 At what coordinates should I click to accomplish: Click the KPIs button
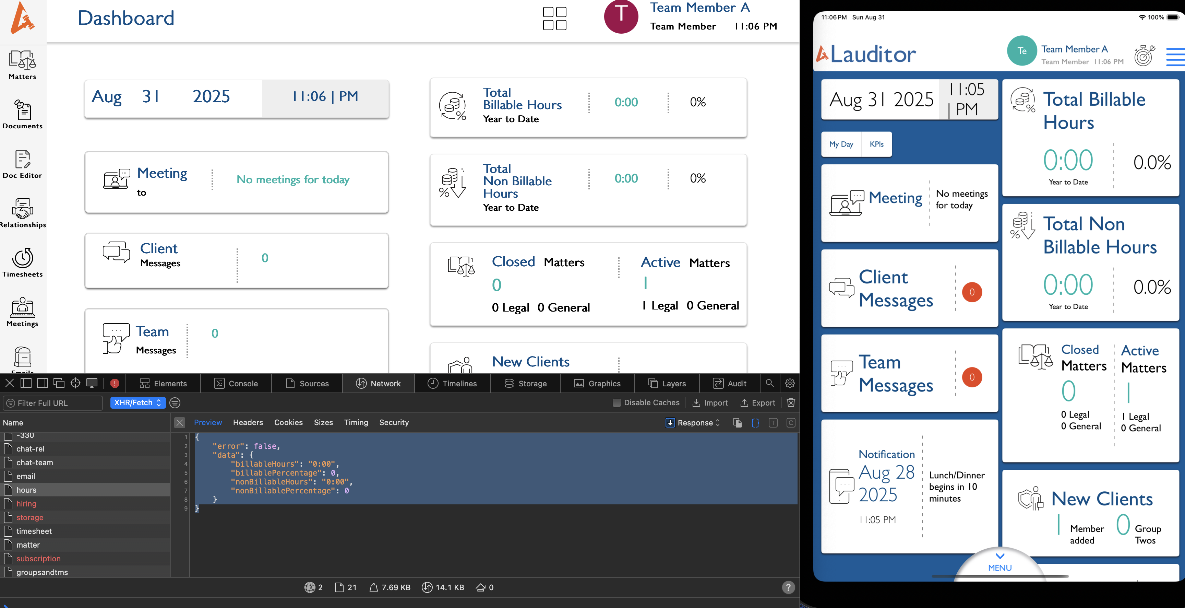pos(876,144)
